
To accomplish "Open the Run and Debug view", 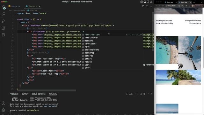I will pos(4,21).
